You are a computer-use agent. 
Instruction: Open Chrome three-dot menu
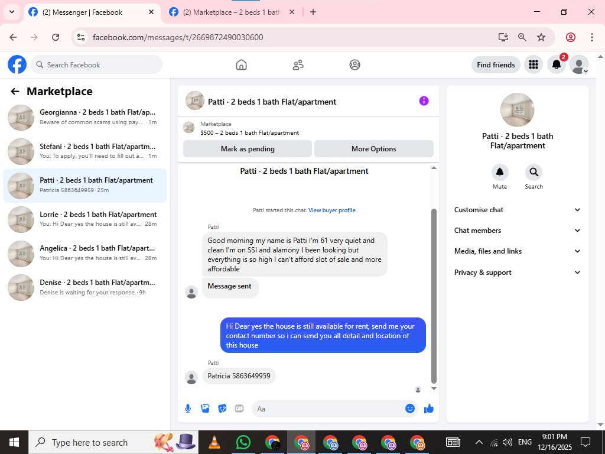point(592,37)
